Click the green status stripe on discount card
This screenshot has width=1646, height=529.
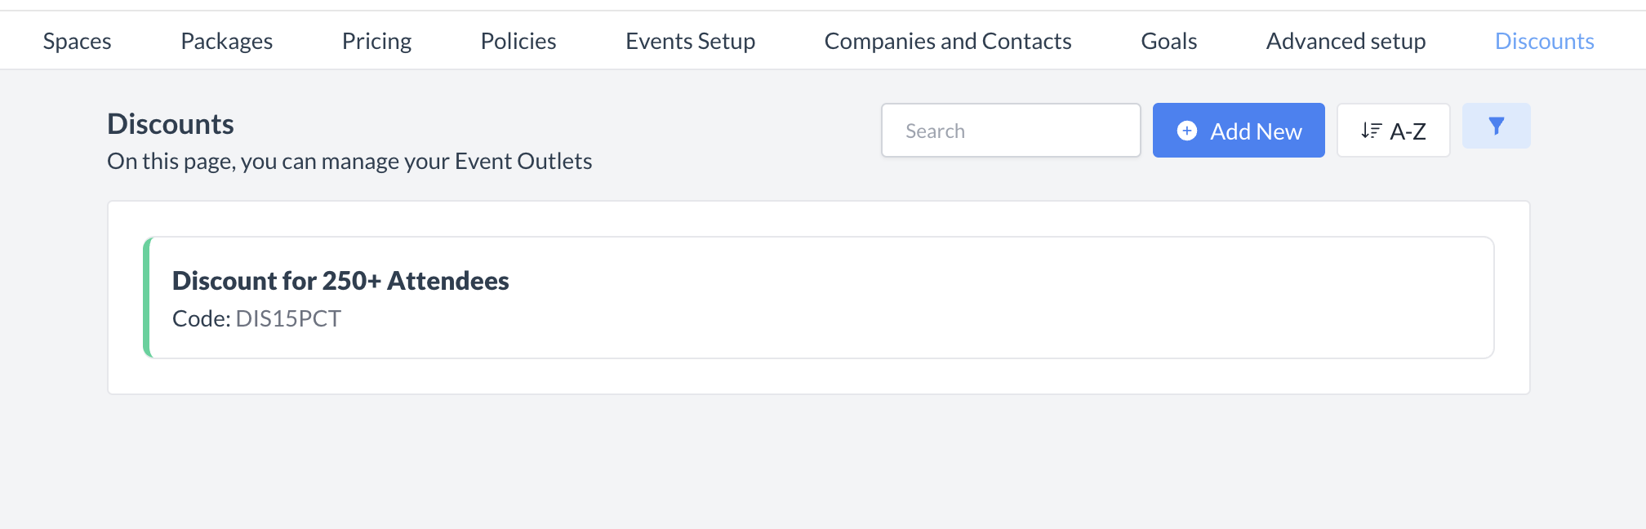[x=147, y=297]
